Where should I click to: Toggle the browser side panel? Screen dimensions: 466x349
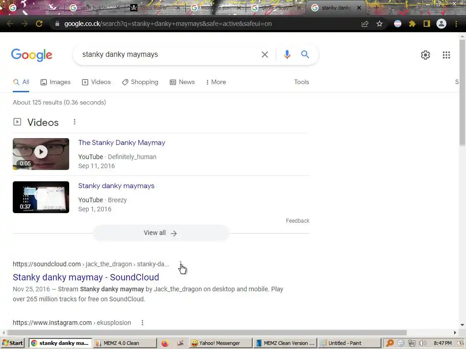click(427, 24)
